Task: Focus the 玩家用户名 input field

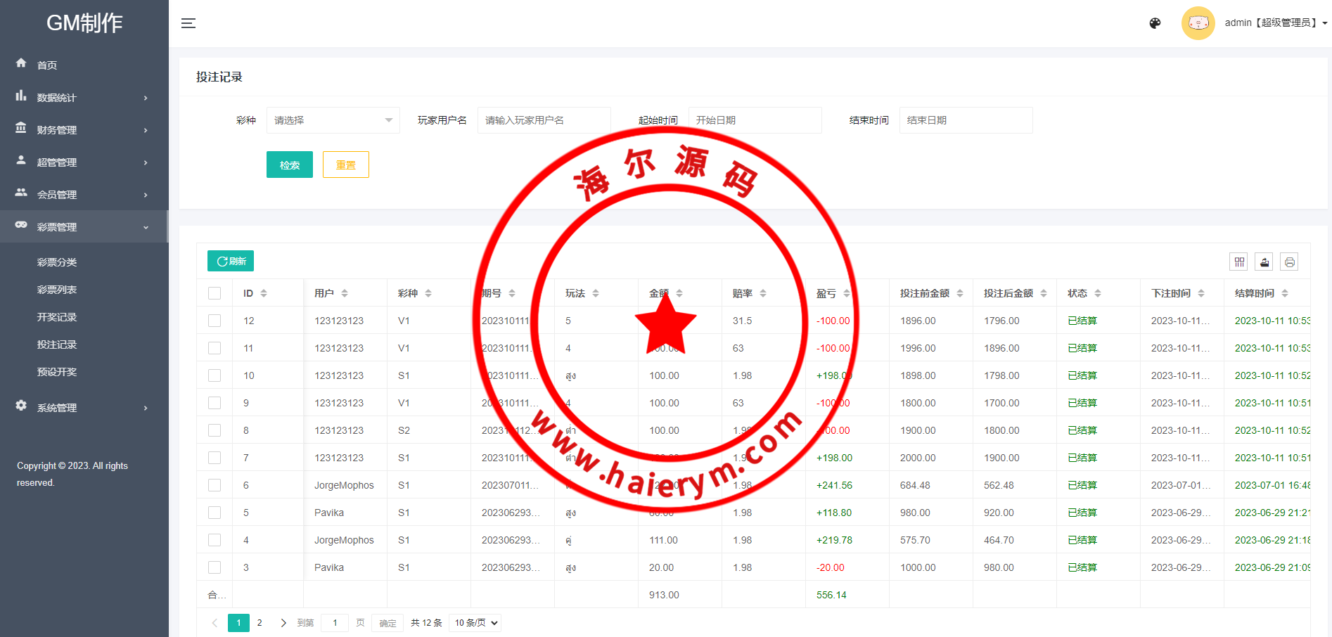Action: coord(544,120)
